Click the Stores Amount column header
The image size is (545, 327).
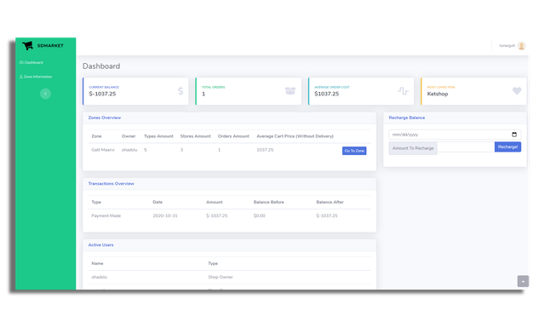click(195, 136)
